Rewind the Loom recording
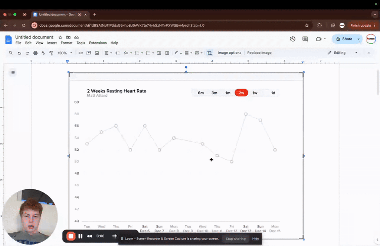Screen dimensions: 380x246 pos(89,236)
